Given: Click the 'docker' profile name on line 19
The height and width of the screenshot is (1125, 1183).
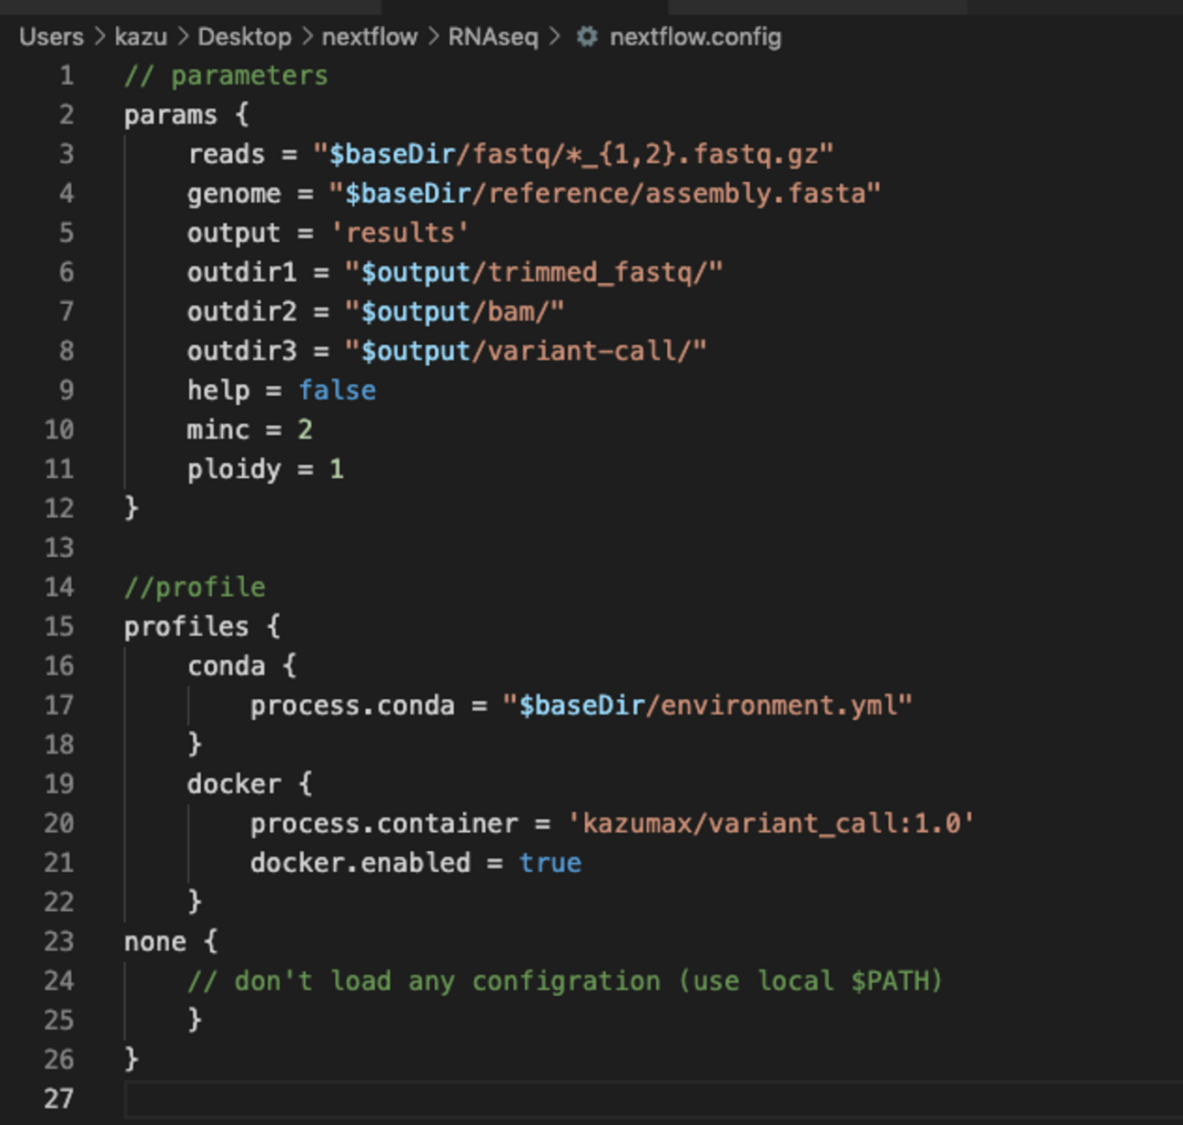Looking at the screenshot, I should click(x=234, y=784).
